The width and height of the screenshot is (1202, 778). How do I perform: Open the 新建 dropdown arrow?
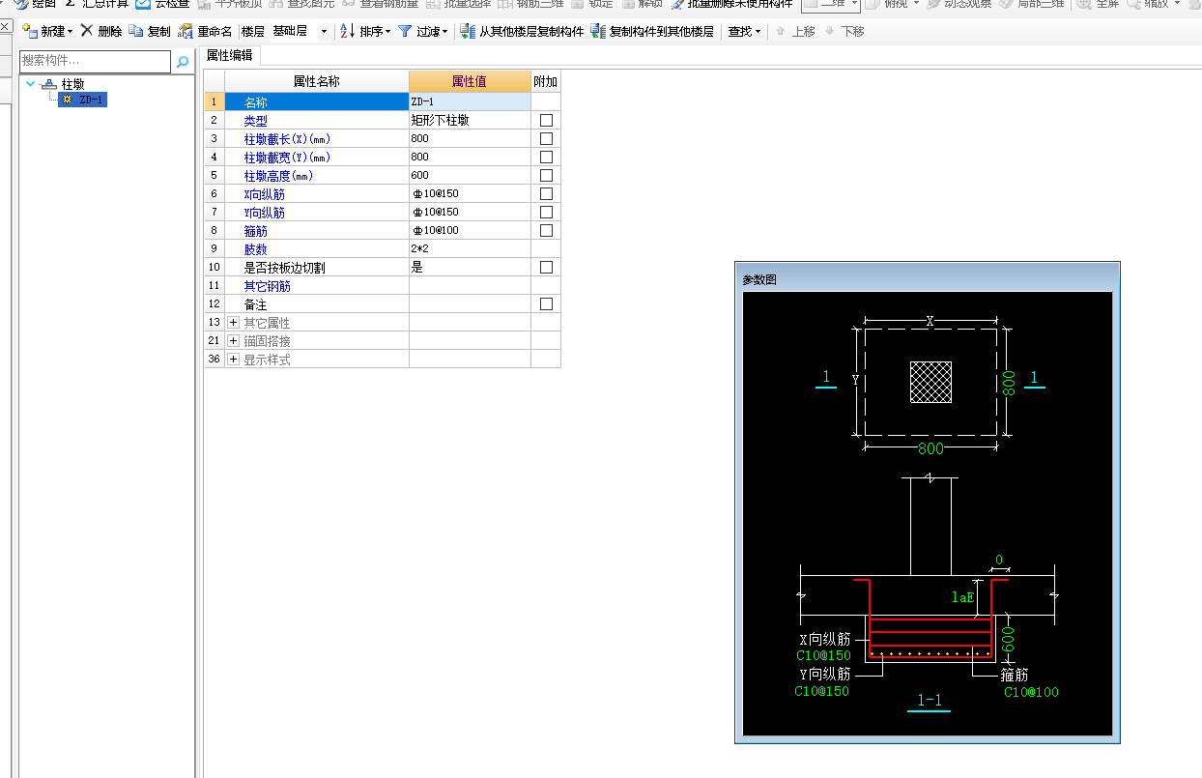point(70,32)
